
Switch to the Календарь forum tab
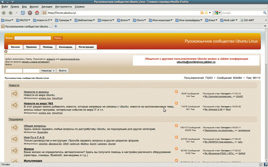[66, 47]
